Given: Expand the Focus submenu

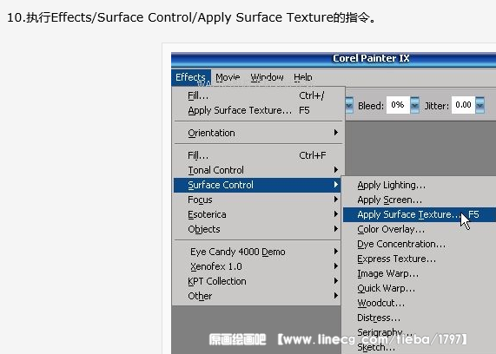Looking at the screenshot, I should click(257, 200).
